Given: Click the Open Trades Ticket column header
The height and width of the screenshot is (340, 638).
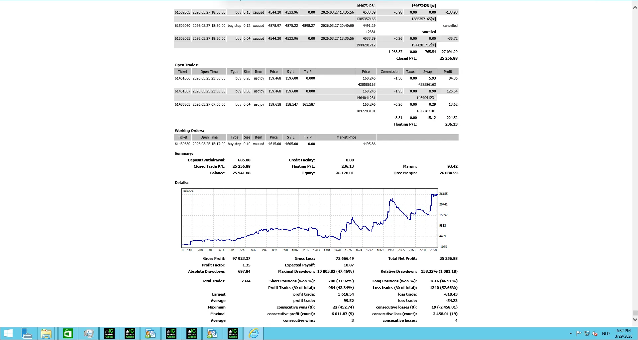Looking at the screenshot, I should 182,72.
